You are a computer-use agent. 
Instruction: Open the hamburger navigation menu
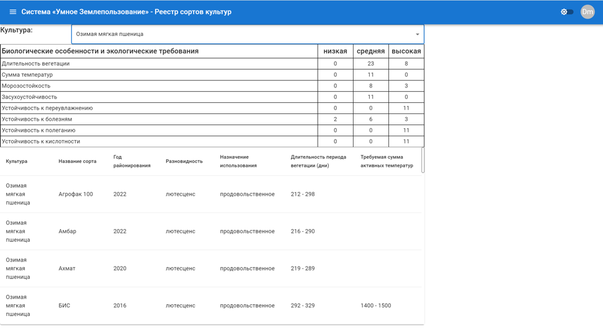12,12
